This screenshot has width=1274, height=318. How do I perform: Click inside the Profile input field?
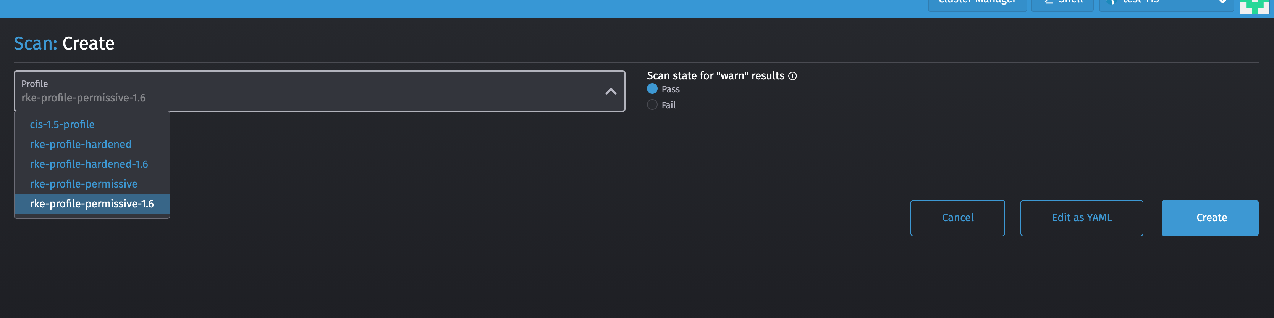pyautogui.click(x=297, y=97)
